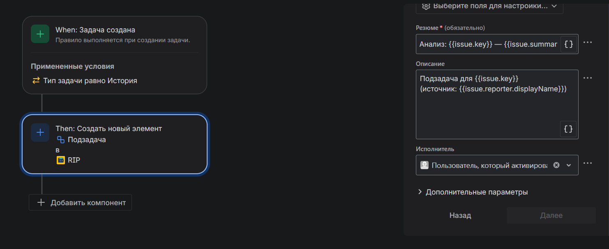This screenshot has width=609, height=249.
Task: Open more options for Резюме field
Action: (x=588, y=42)
